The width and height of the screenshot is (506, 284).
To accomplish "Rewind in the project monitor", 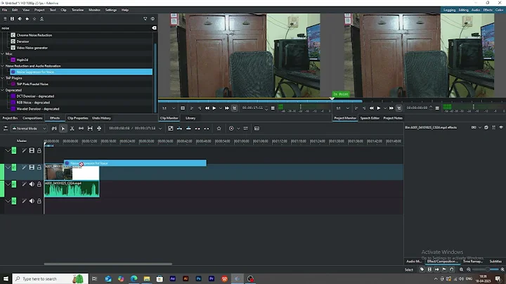I will (x=372, y=108).
